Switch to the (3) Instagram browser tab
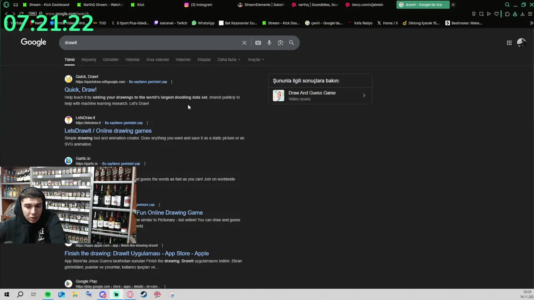Image resolution: width=534 pixels, height=300 pixels. pos(198,5)
